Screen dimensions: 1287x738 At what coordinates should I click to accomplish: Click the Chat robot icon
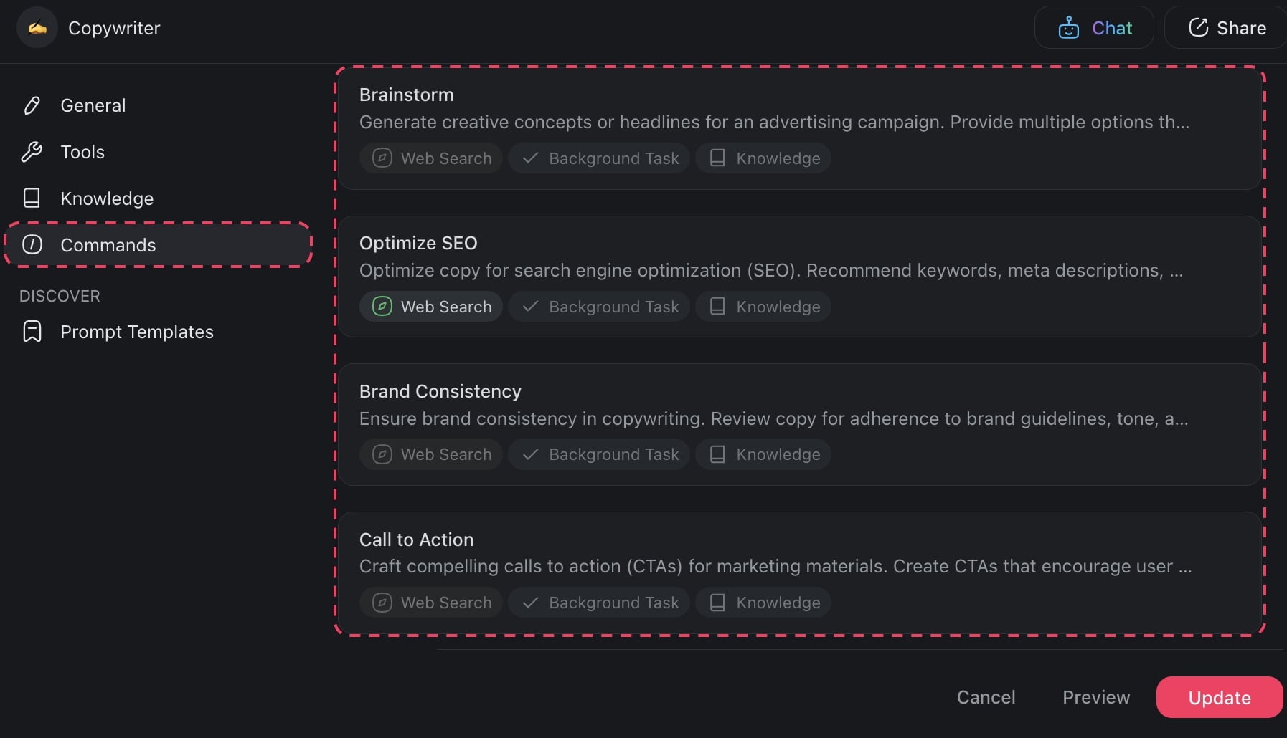pos(1068,28)
